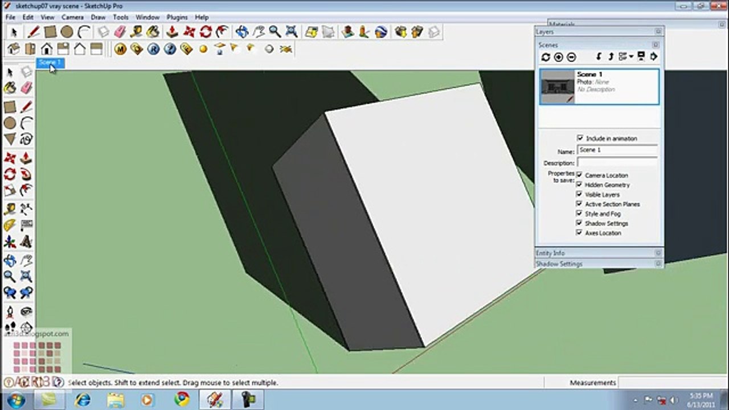The image size is (729, 410).
Task: Select the Circle tool in top toolbar
Action: (67, 32)
